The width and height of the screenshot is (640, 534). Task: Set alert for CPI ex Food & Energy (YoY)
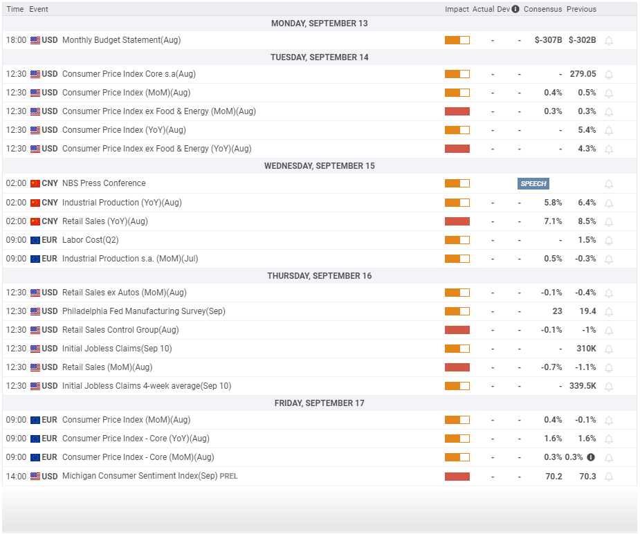[609, 149]
